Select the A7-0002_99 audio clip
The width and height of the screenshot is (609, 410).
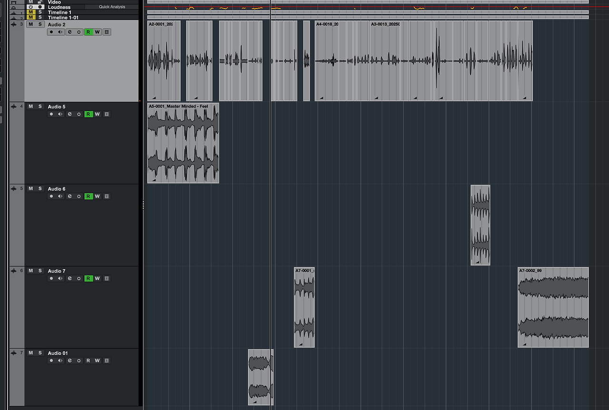553,307
